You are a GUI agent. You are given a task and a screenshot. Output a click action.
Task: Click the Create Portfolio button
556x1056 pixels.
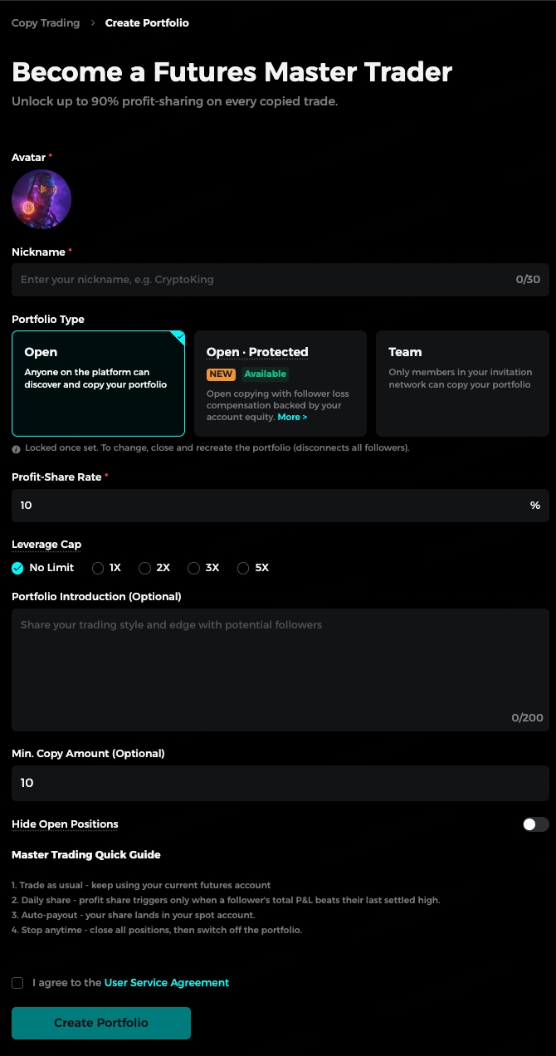pos(101,1023)
